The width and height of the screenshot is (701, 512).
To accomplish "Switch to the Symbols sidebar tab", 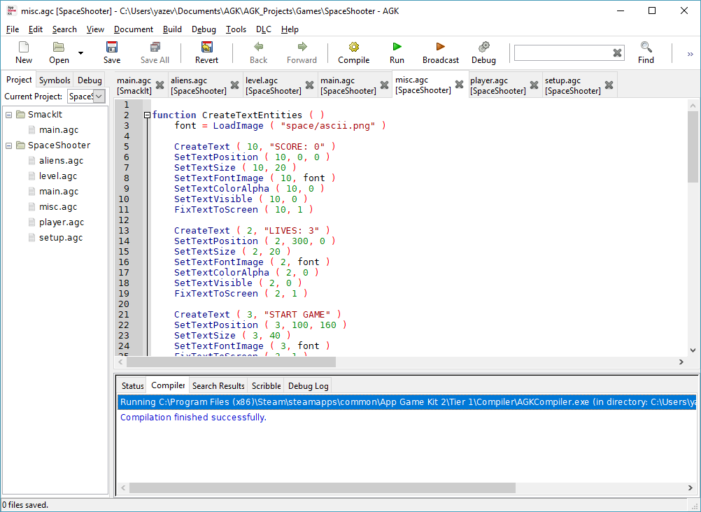I will [x=55, y=80].
